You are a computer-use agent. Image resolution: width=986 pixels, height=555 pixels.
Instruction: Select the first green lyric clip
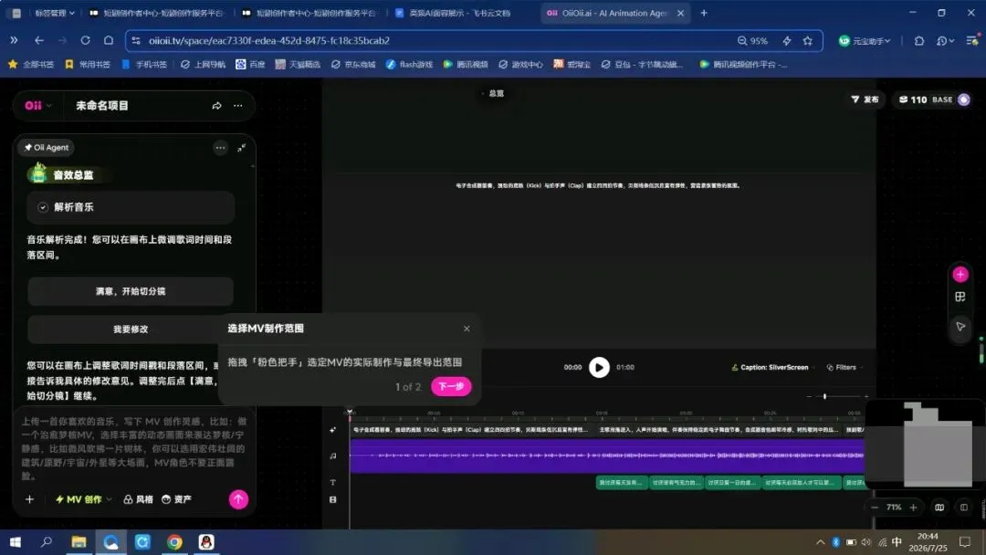[622, 483]
